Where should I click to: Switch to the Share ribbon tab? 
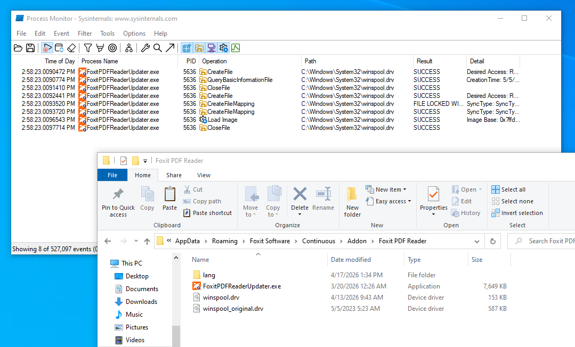point(174,175)
